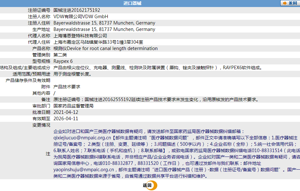Viewport: 300px width, 191px height.
Task: Select management class 第二类
Action: click(x=60, y=55)
